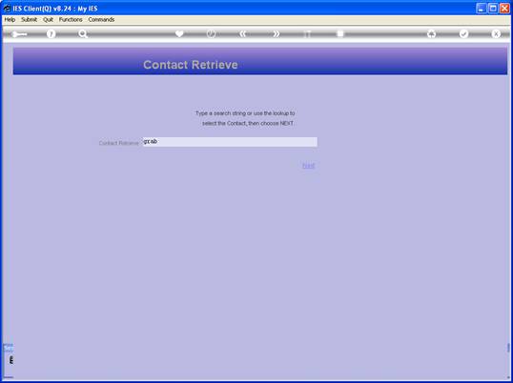Select the Quit menu item
513x383 pixels.
(48, 20)
